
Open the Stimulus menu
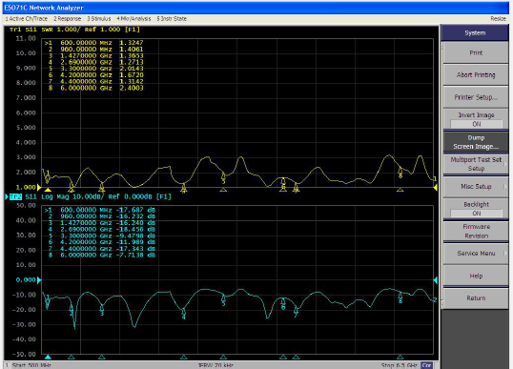(x=99, y=19)
